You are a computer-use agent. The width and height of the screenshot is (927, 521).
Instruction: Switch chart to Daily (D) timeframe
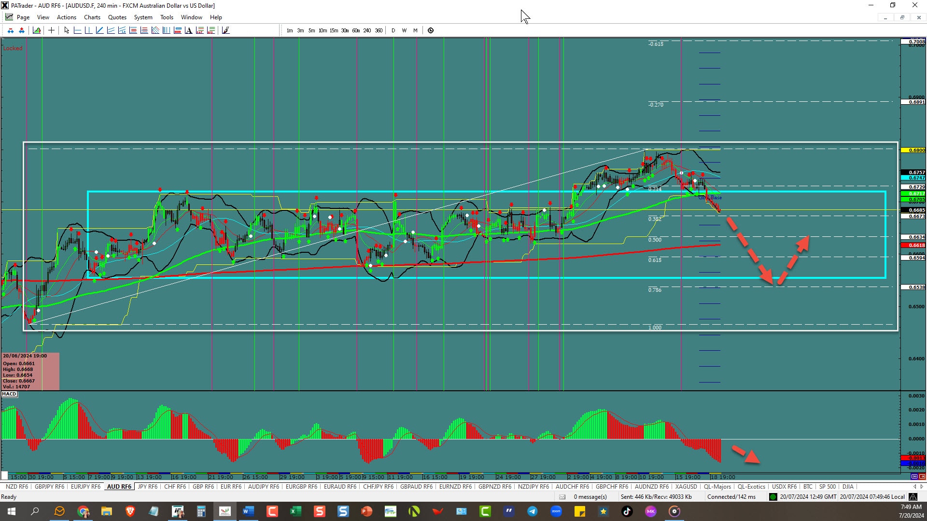point(393,30)
